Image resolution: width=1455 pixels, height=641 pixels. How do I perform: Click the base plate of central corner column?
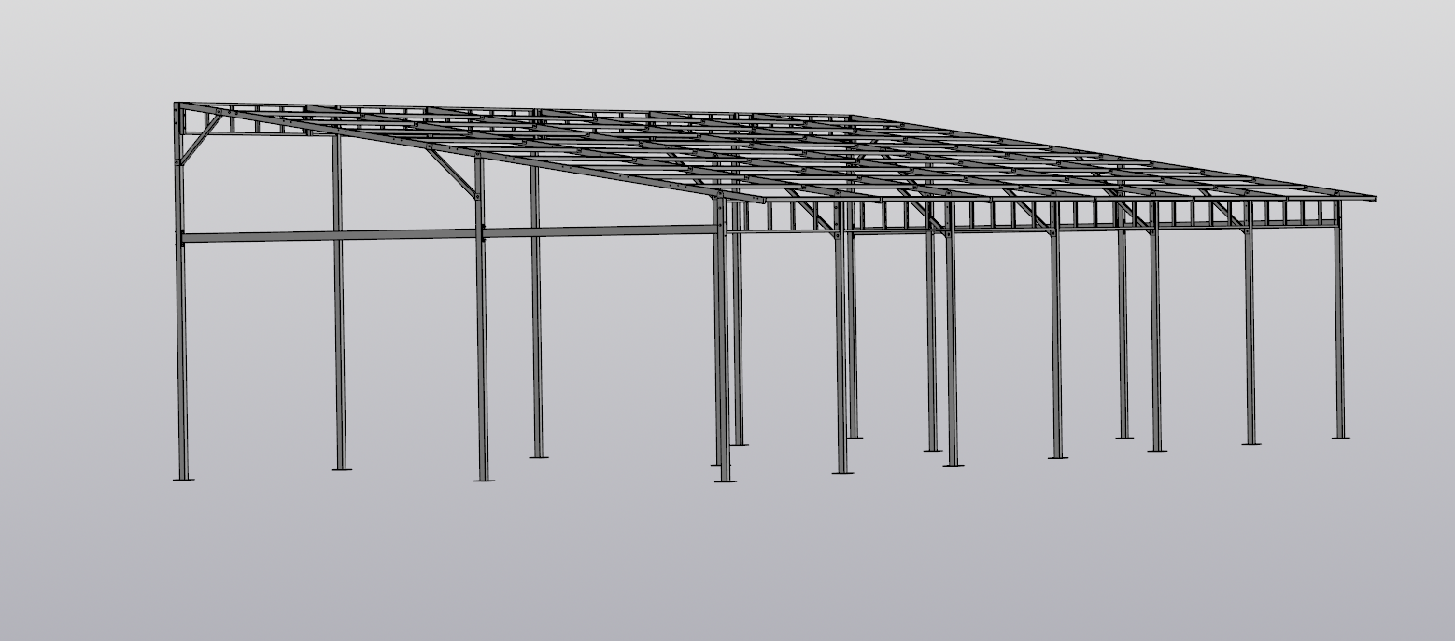point(725,481)
